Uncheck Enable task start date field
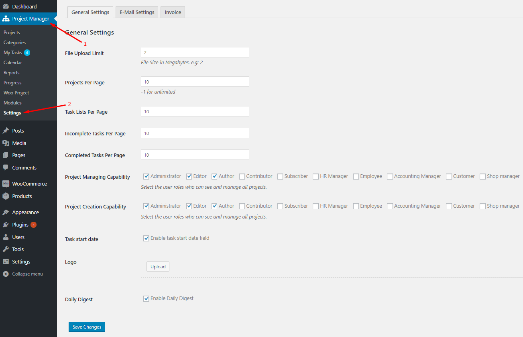Screen dimensions: 523x337 coord(146,238)
